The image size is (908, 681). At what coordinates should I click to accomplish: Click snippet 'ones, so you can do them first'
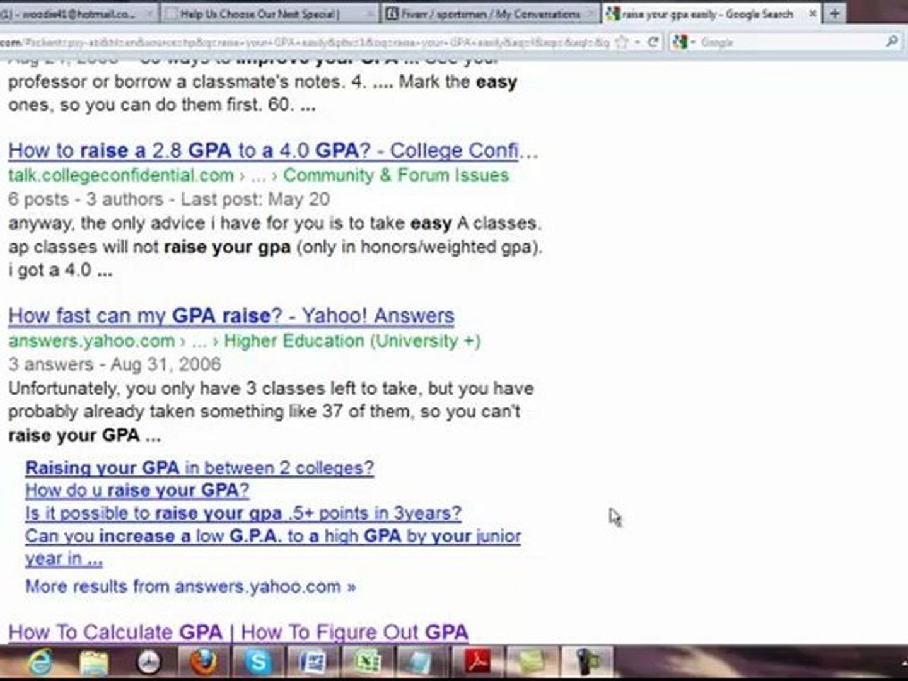point(162,105)
